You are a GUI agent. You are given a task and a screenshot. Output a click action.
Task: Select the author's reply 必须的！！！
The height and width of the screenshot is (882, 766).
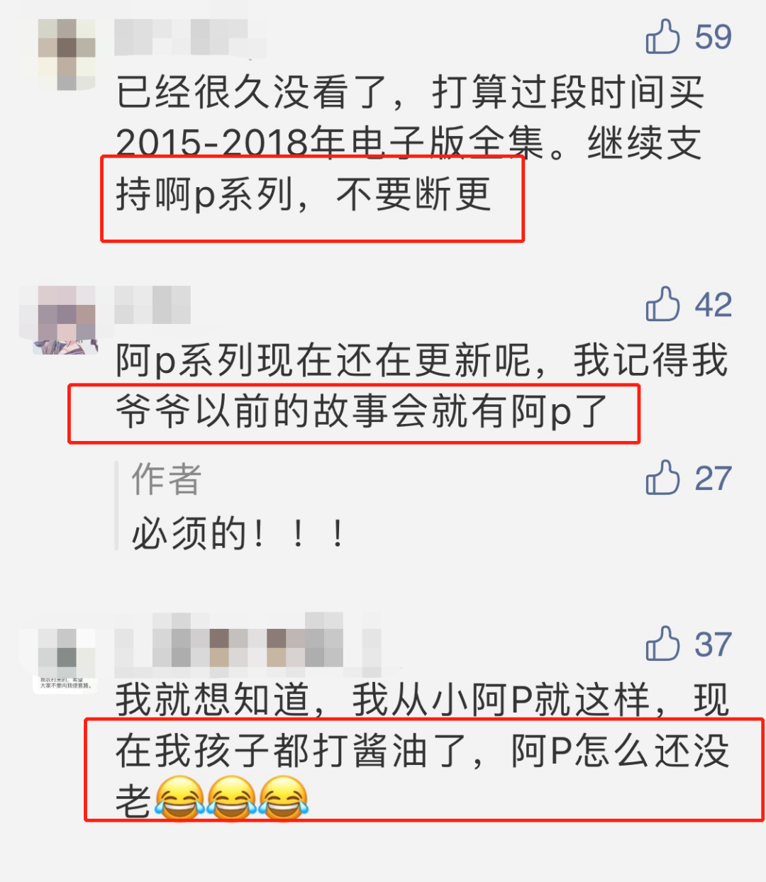tap(238, 534)
